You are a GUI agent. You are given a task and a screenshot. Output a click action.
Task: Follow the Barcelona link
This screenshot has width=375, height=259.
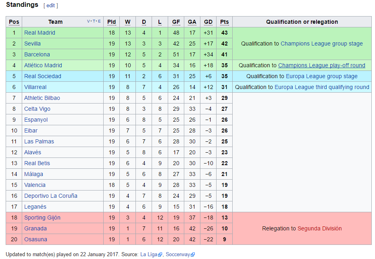point(37,54)
